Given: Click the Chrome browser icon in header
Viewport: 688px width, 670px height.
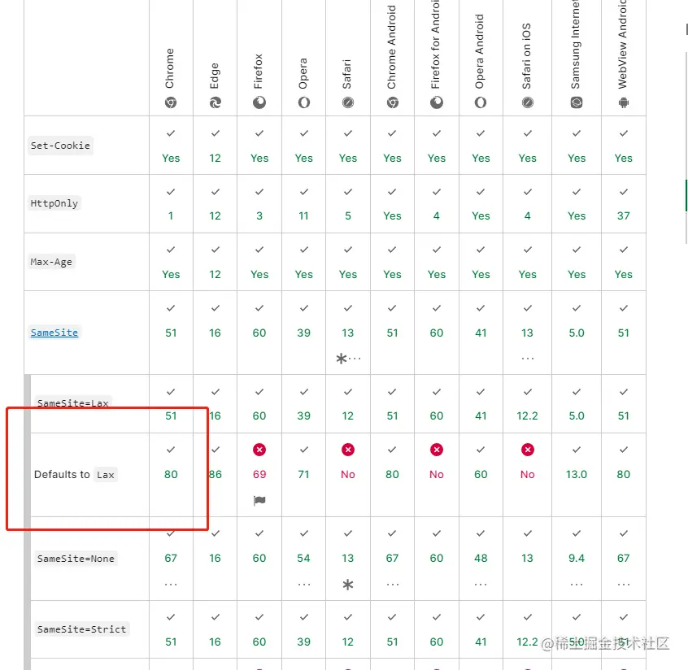Looking at the screenshot, I should (x=170, y=103).
